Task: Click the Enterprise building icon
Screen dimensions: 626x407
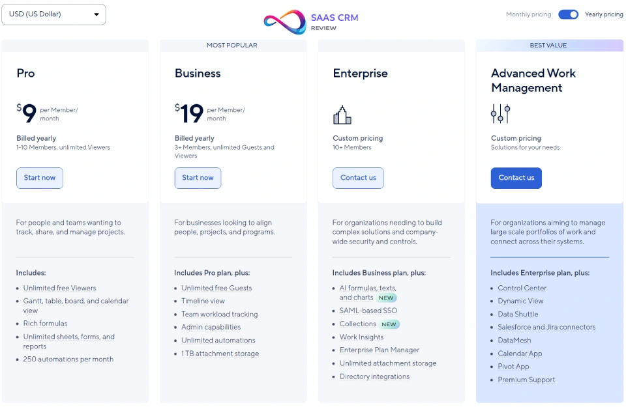Action: (x=342, y=115)
